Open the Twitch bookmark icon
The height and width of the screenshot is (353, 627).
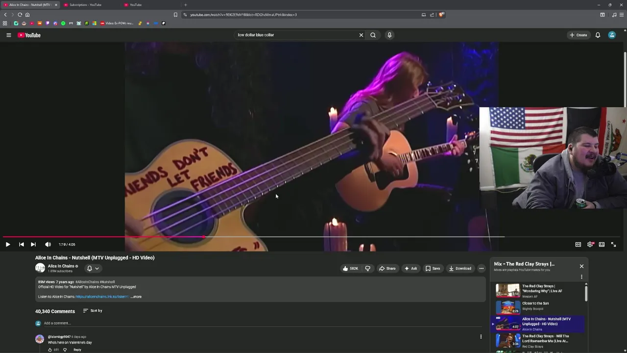point(48,23)
